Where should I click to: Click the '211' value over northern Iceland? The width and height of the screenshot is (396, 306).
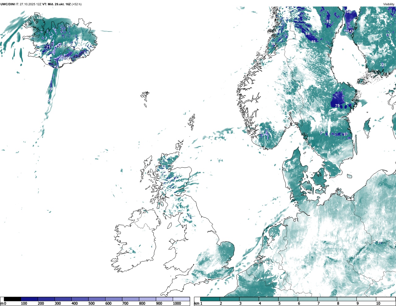coord(70,26)
